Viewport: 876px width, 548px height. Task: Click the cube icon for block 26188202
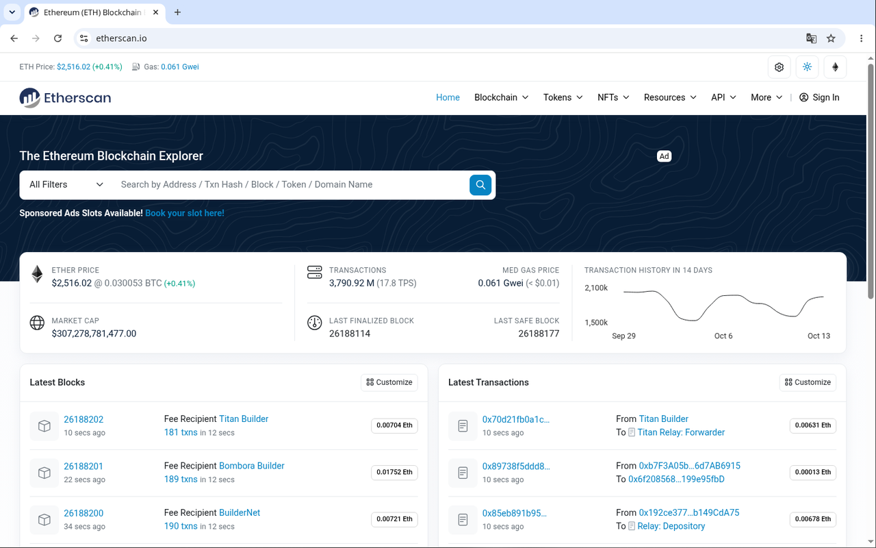44,426
